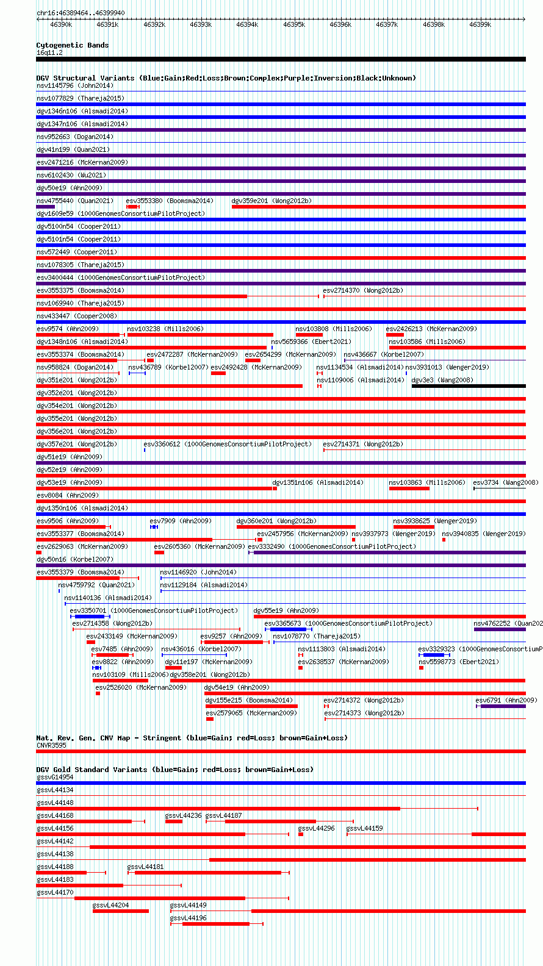Open esv3332490 variant label
Viewport: 543px width, 966px height.
pyautogui.click(x=332, y=546)
